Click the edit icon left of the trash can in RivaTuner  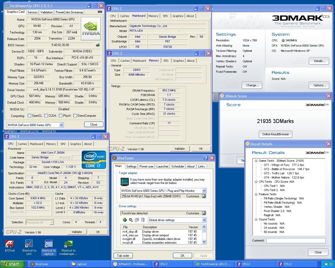(x=137, y=220)
